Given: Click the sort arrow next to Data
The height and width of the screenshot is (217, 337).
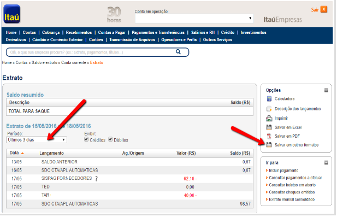Looking at the screenshot, I should 22,154.
